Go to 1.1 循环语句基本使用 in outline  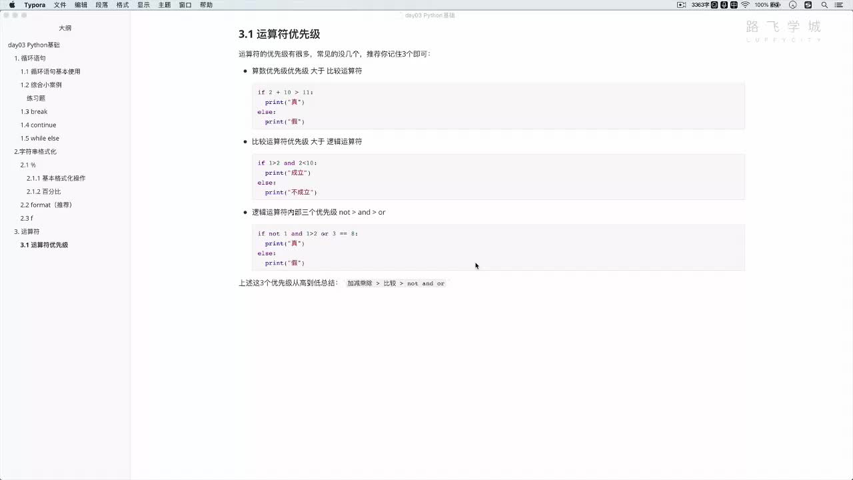(50, 71)
